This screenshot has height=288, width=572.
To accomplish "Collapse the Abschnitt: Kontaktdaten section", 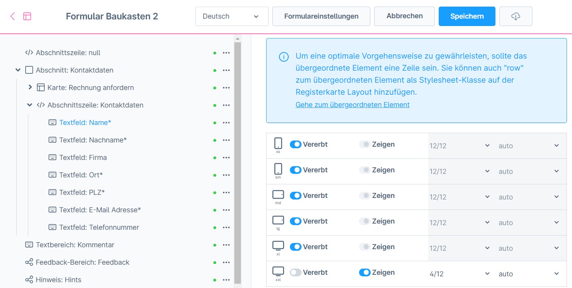I will point(18,70).
